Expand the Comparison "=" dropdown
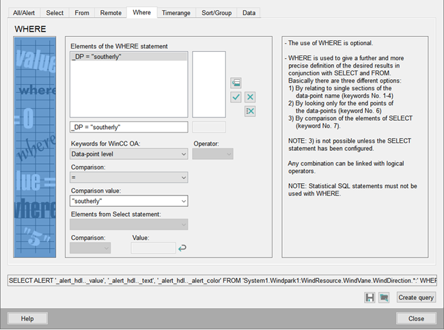 (x=128, y=178)
